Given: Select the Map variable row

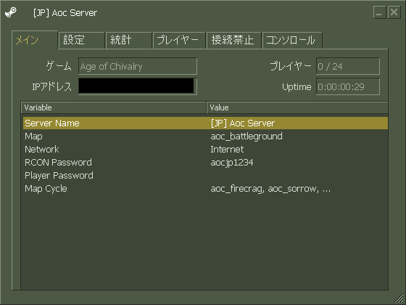Looking at the screenshot, I should point(205,137).
